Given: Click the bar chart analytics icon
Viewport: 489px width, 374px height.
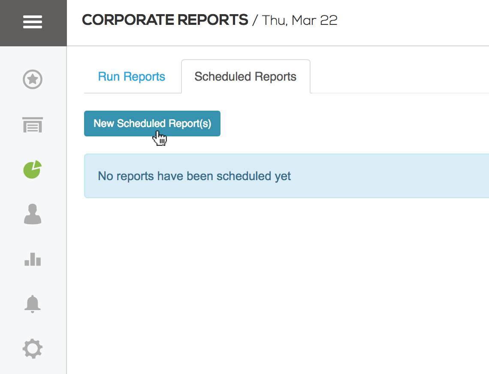Looking at the screenshot, I should (x=33, y=259).
